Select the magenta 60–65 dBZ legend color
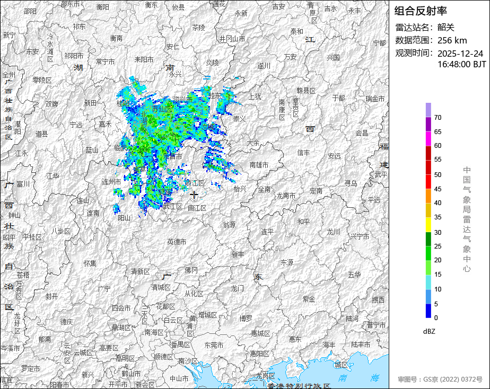This screenshot has height=389, width=490. 428,139
